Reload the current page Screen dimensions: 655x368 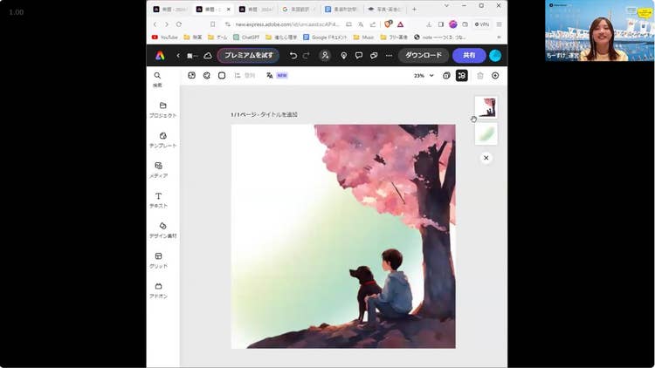(178, 24)
